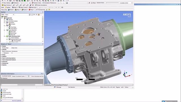
Task: Expand the Sizing section in Details
Action: click(x=1, y=55)
